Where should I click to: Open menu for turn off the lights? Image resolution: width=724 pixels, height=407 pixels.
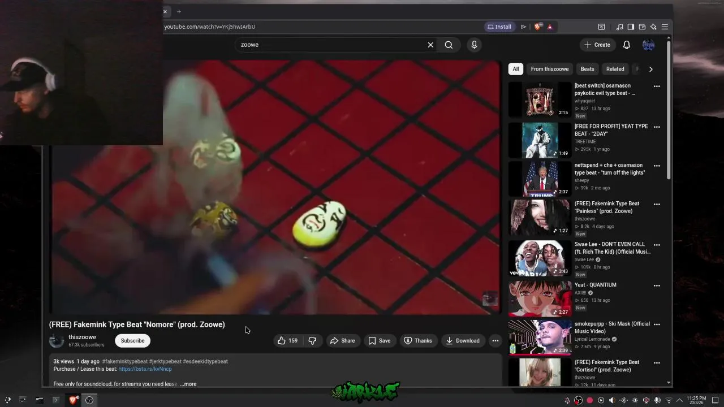[657, 166]
